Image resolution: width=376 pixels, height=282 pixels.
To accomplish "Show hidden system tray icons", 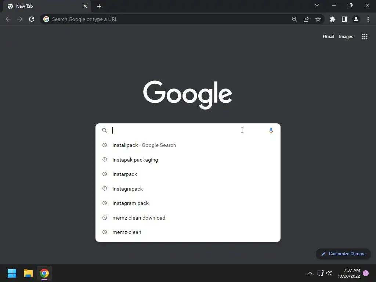I will pos(310,273).
